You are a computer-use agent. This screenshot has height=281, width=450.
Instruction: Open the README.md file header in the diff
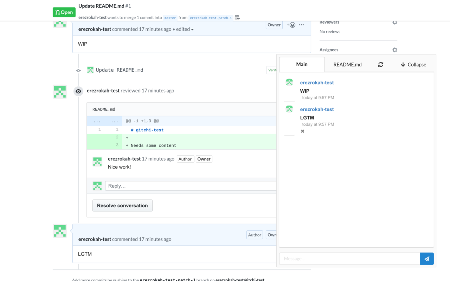point(104,109)
